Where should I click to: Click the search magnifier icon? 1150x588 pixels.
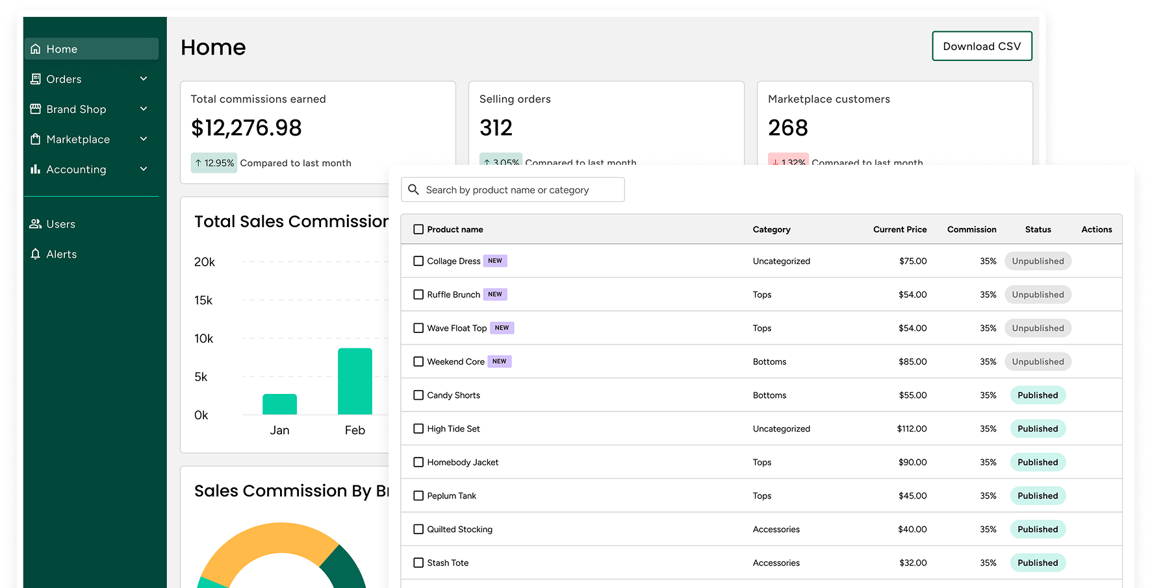413,190
